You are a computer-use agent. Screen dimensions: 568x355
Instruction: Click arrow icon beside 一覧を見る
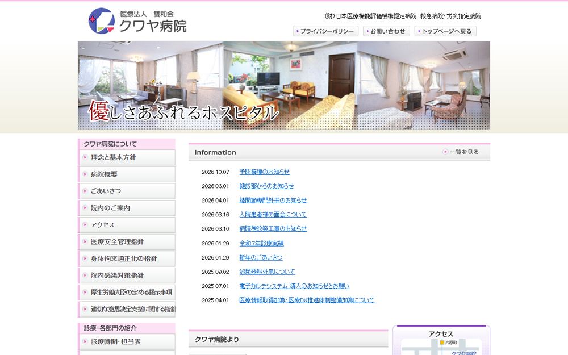tap(445, 152)
